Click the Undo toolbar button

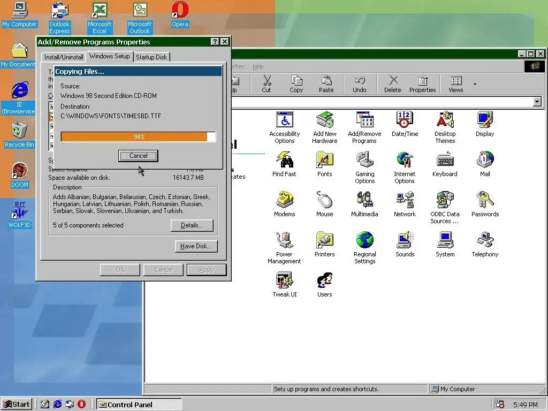click(359, 84)
